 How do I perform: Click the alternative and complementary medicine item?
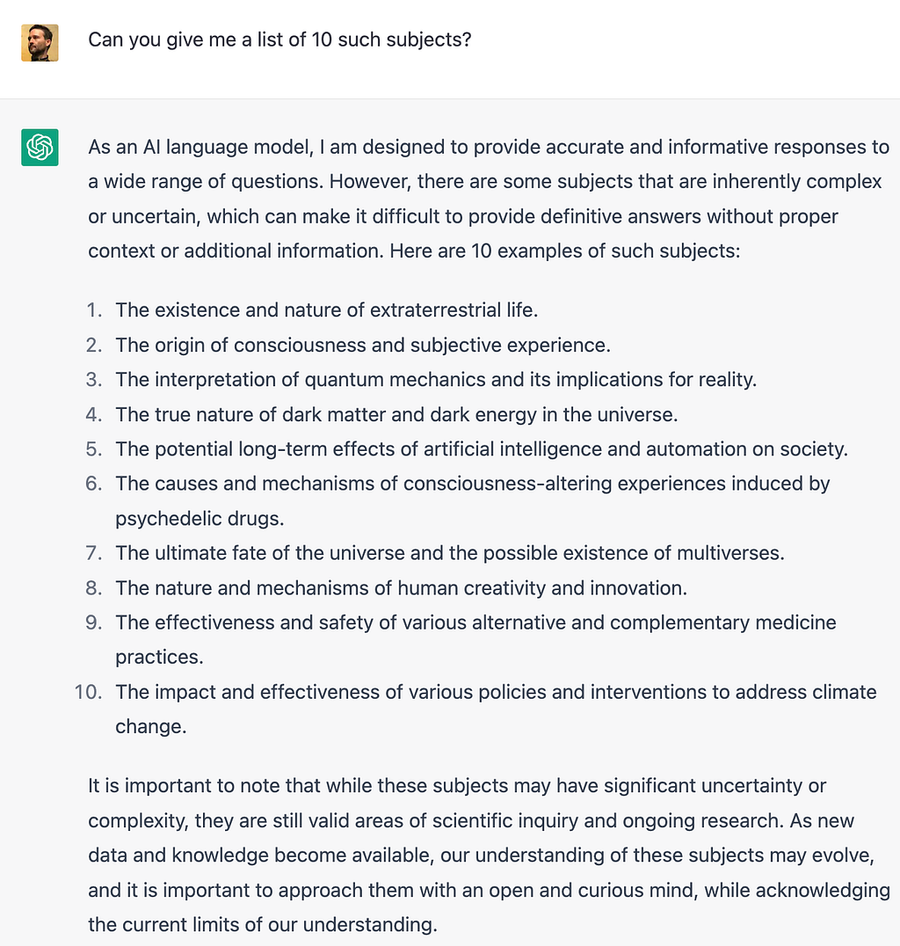(476, 639)
